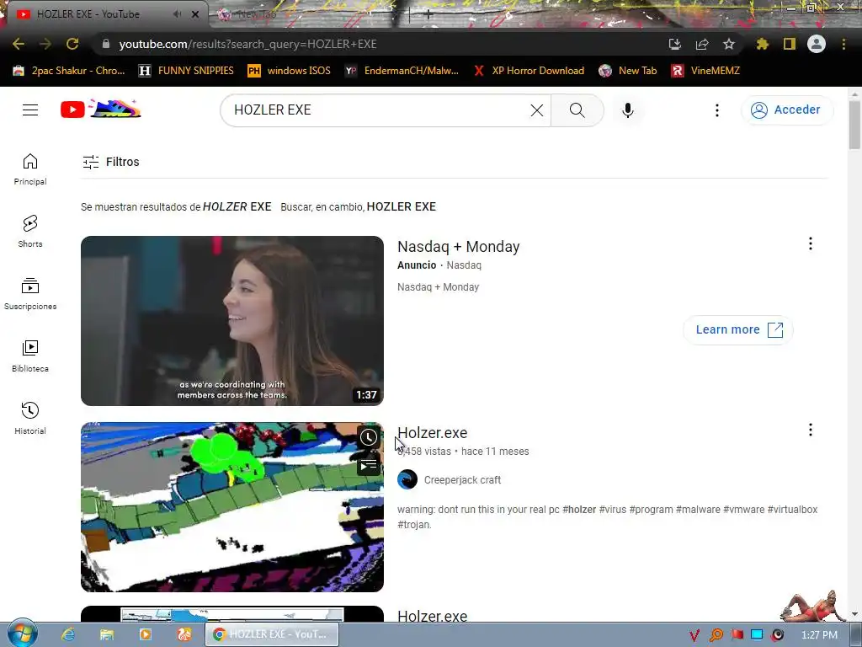Open YouTube settings three-dot menu
Screen dimensions: 862x647
coord(717,110)
